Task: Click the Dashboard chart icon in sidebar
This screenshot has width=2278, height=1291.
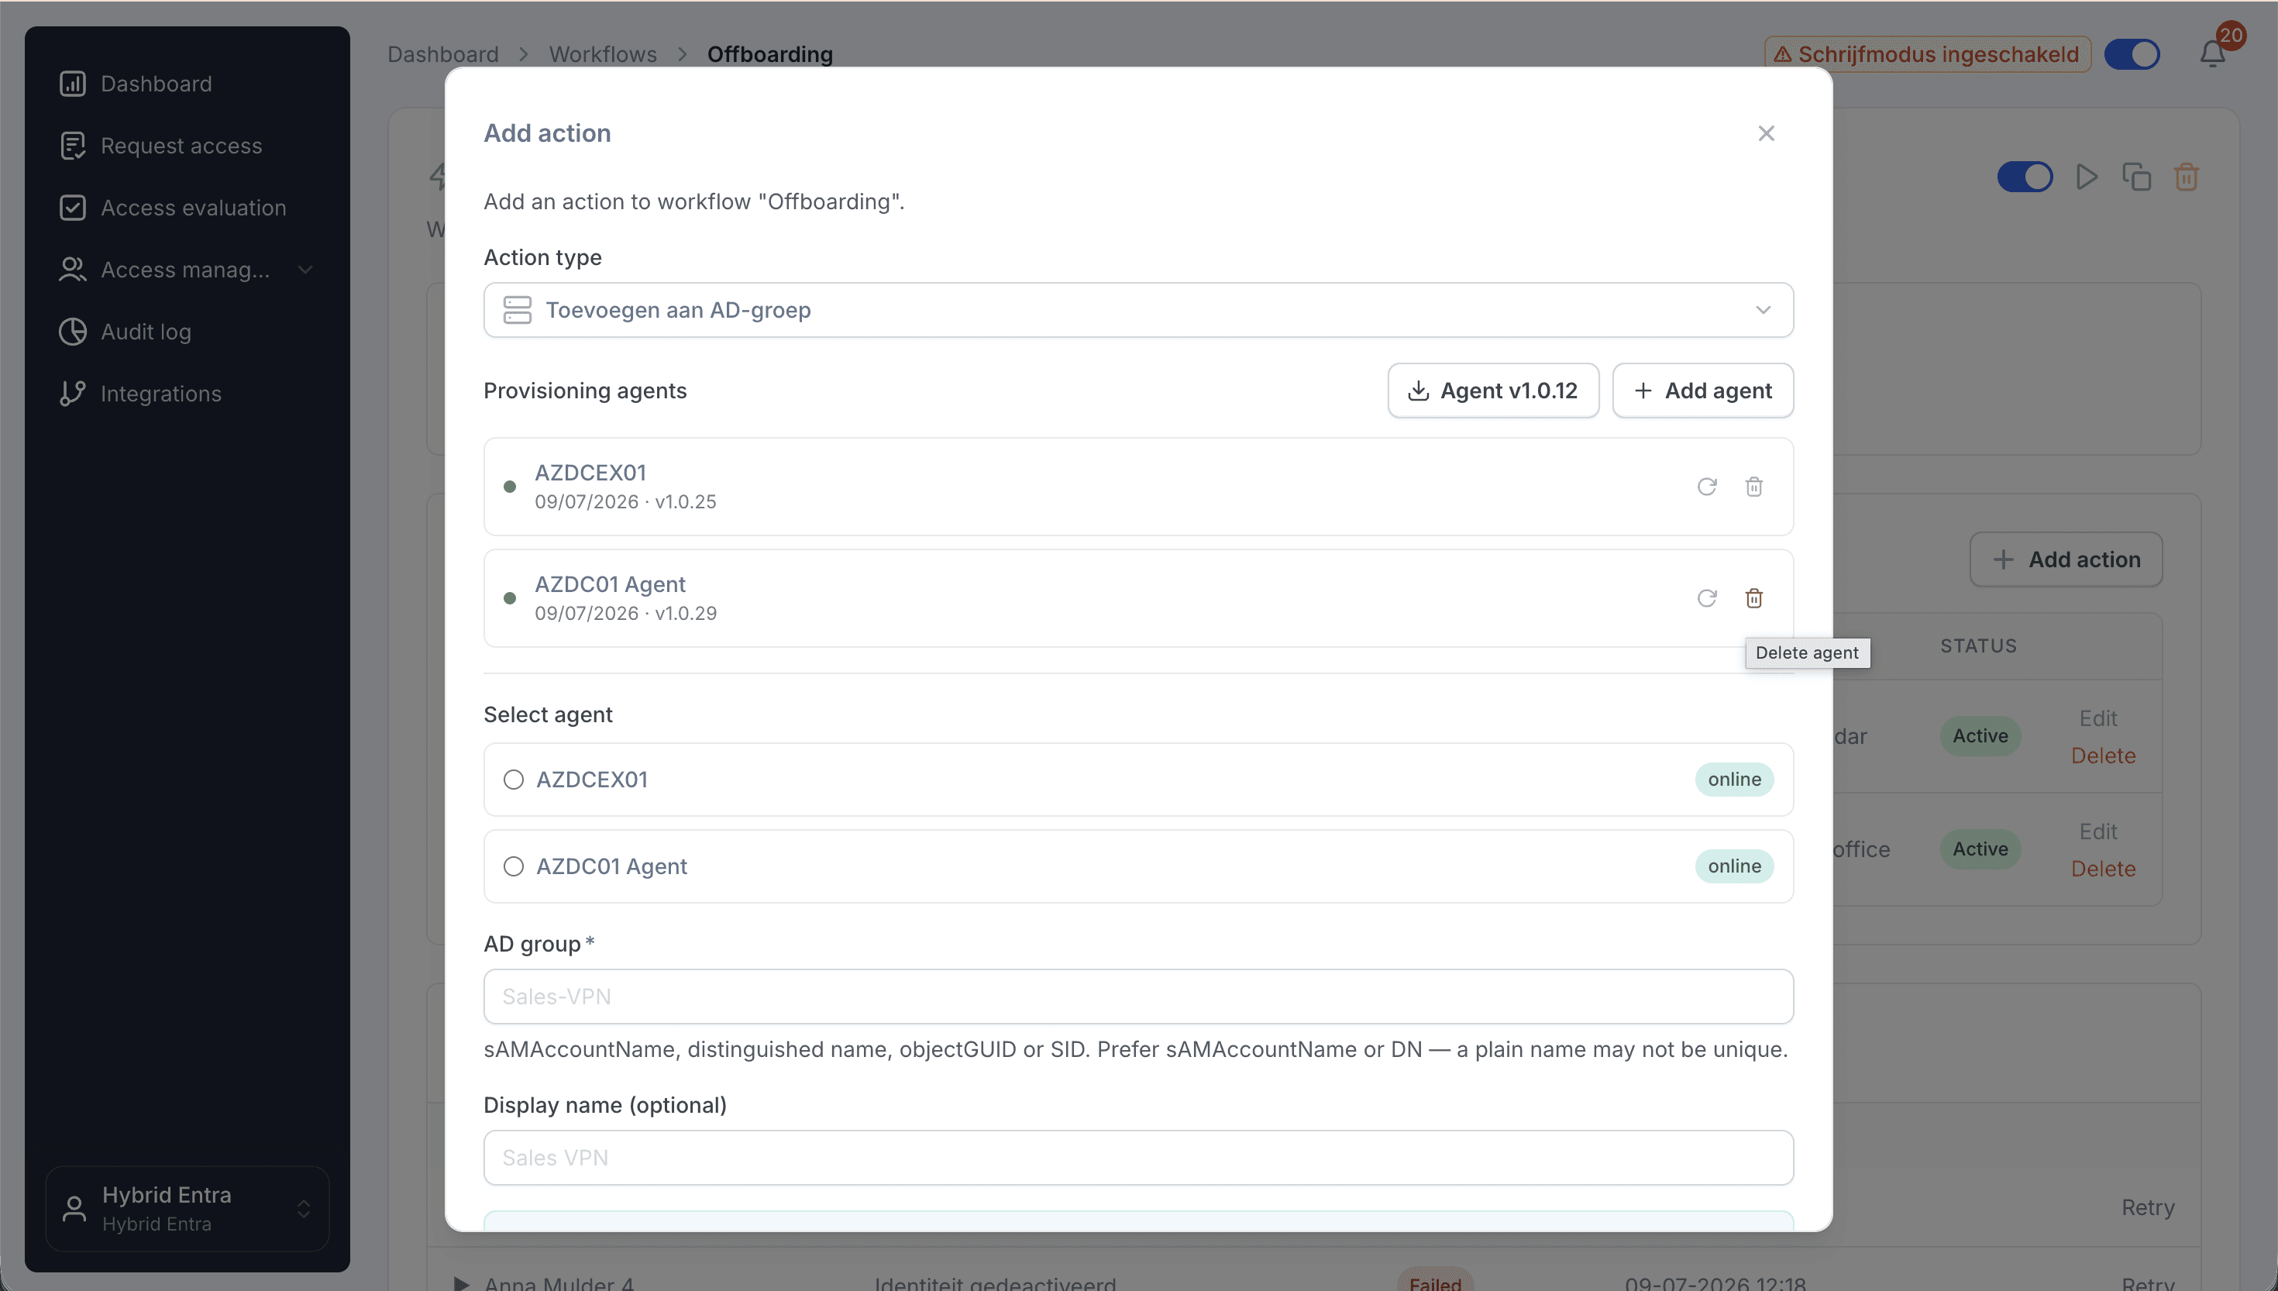Action: click(73, 84)
